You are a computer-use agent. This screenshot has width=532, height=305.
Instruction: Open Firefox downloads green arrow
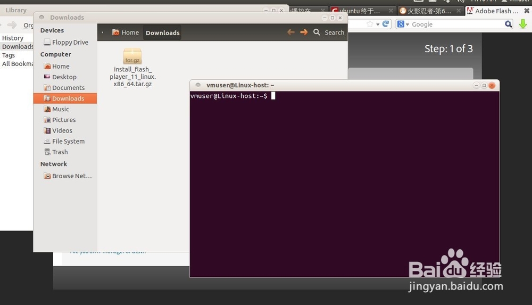pyautogui.click(x=523, y=24)
